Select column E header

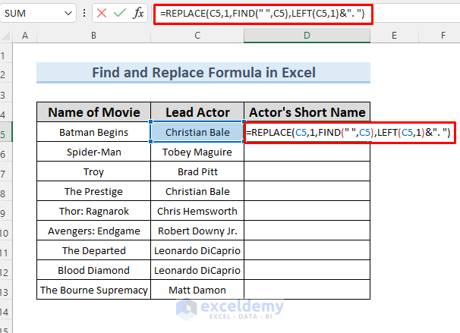click(395, 36)
